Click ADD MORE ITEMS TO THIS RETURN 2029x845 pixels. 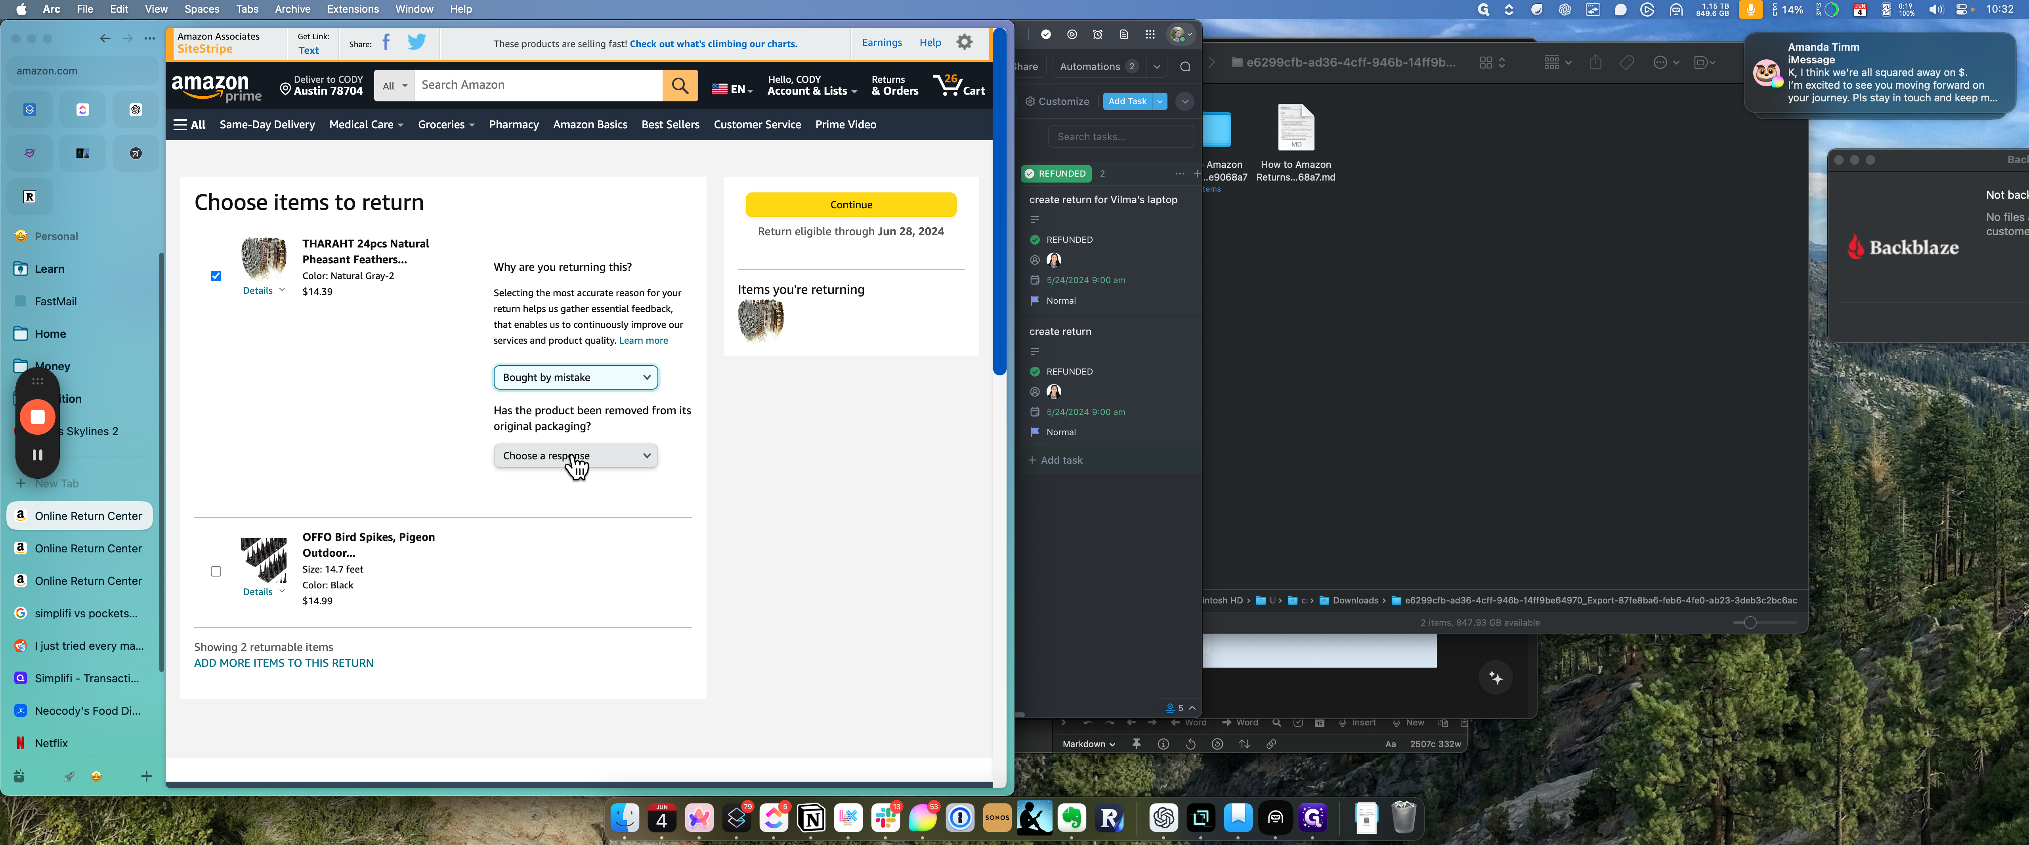[284, 662]
